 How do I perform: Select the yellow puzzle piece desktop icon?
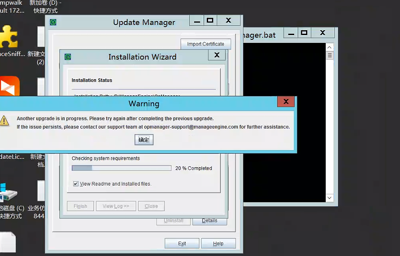[x=9, y=36]
